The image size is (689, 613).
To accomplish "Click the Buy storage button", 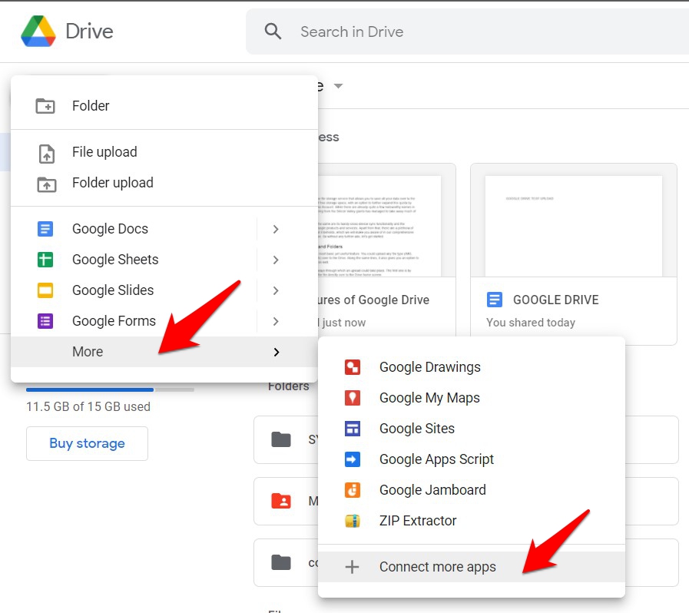I will (x=87, y=443).
